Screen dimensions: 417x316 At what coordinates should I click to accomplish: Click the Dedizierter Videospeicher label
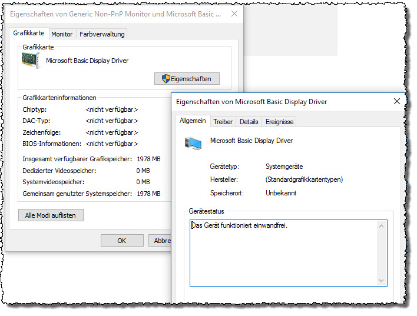59,171
